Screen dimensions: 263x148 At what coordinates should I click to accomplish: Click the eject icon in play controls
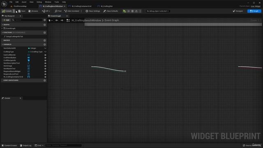coord(136,11)
